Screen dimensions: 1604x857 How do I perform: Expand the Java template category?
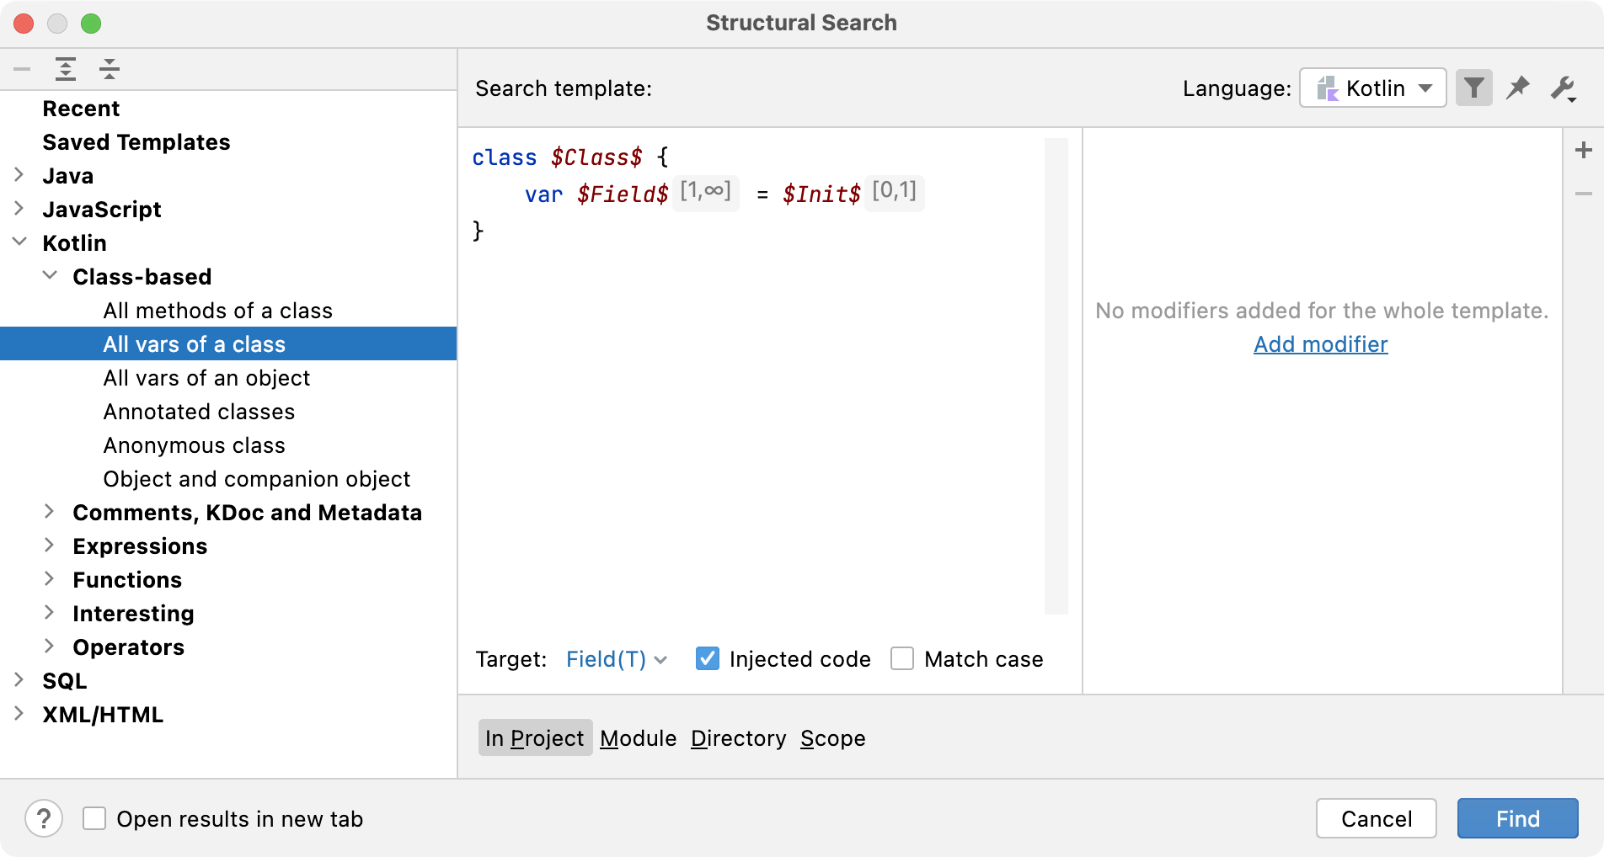(19, 175)
